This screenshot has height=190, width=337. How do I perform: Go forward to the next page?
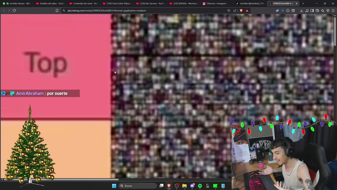pyautogui.click(x=9, y=11)
